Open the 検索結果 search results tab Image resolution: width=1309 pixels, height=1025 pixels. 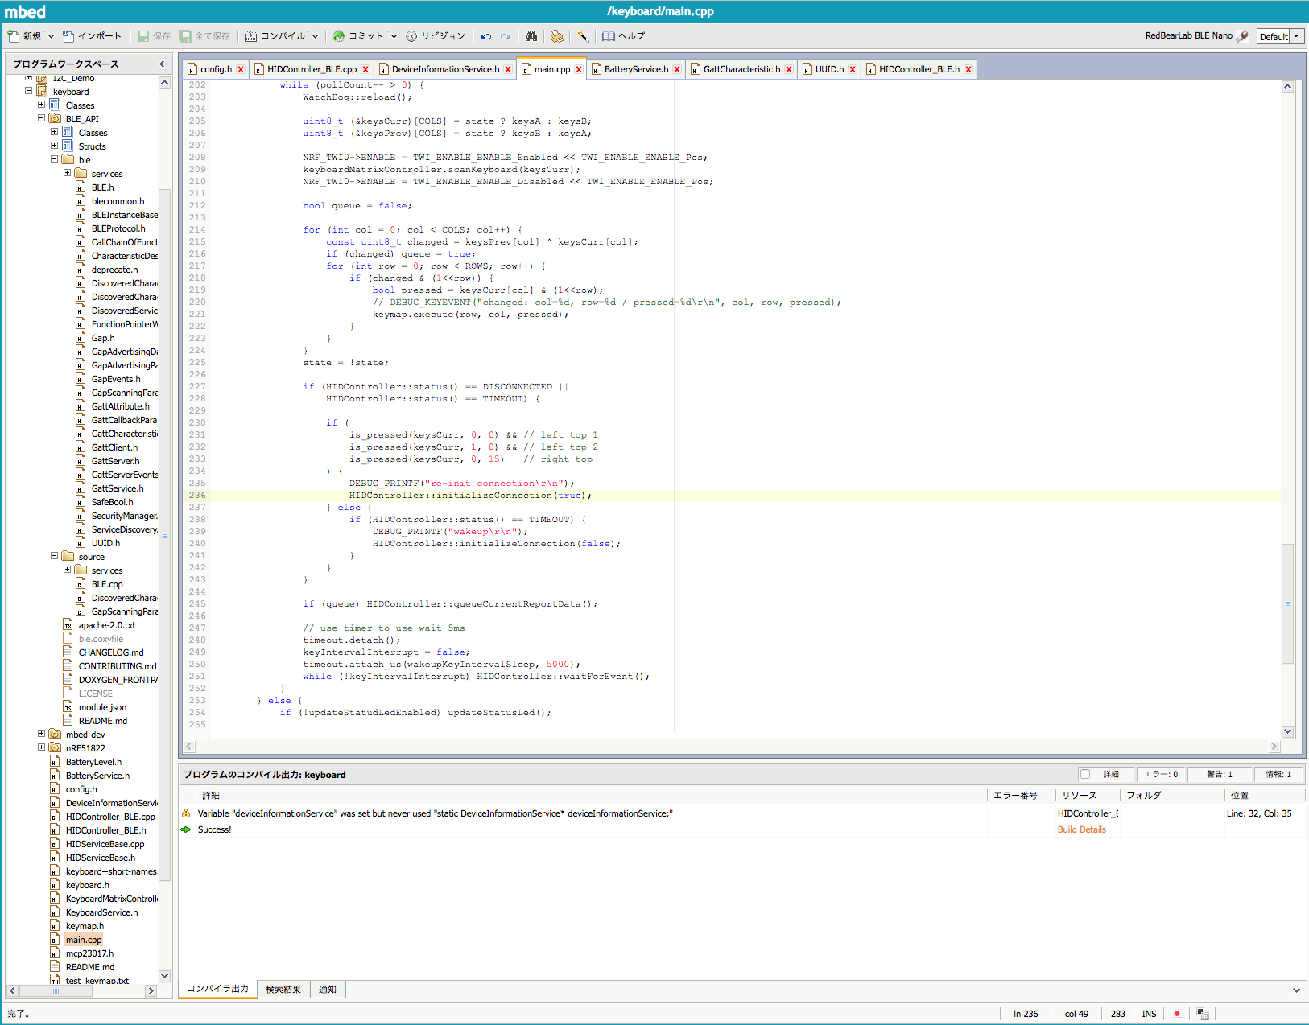pos(283,989)
